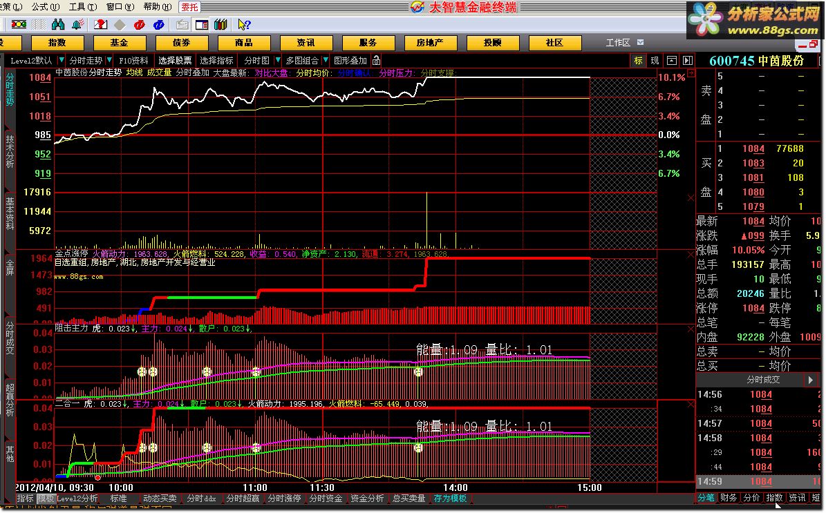This screenshot has width=826, height=513.
Task: Open the alarm bell alert icon
Action: coord(78,25)
